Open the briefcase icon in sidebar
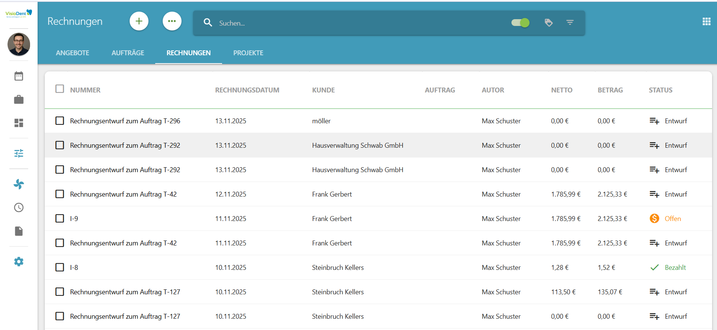The width and height of the screenshot is (717, 330). pyautogui.click(x=19, y=100)
